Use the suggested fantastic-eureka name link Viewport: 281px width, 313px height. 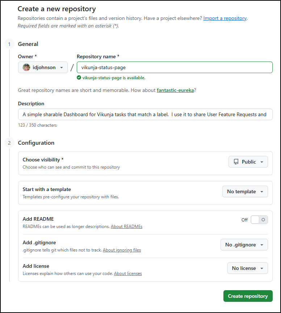tap(175, 90)
